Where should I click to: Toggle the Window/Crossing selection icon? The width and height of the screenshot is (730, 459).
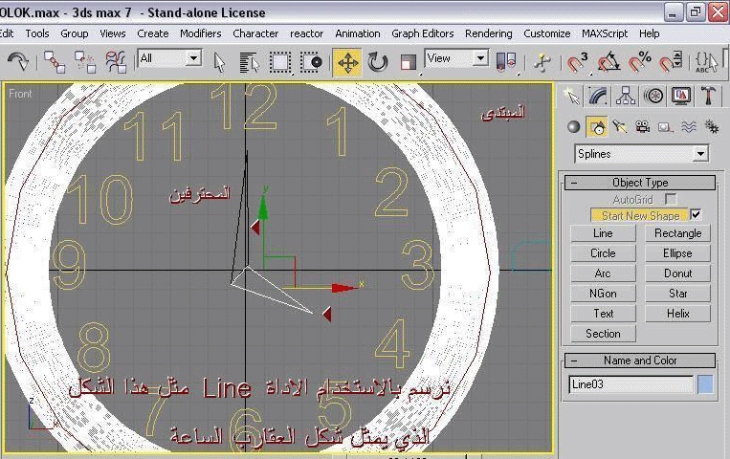pyautogui.click(x=311, y=62)
